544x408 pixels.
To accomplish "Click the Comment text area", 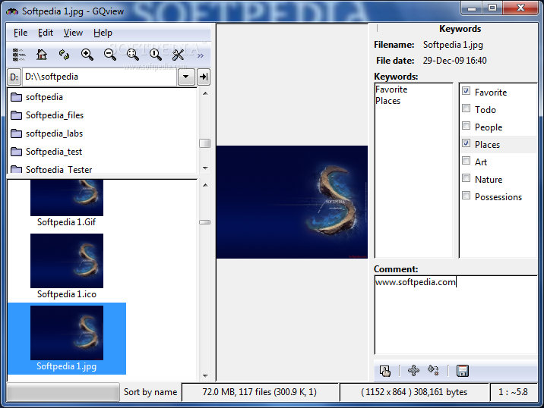I will [x=456, y=315].
